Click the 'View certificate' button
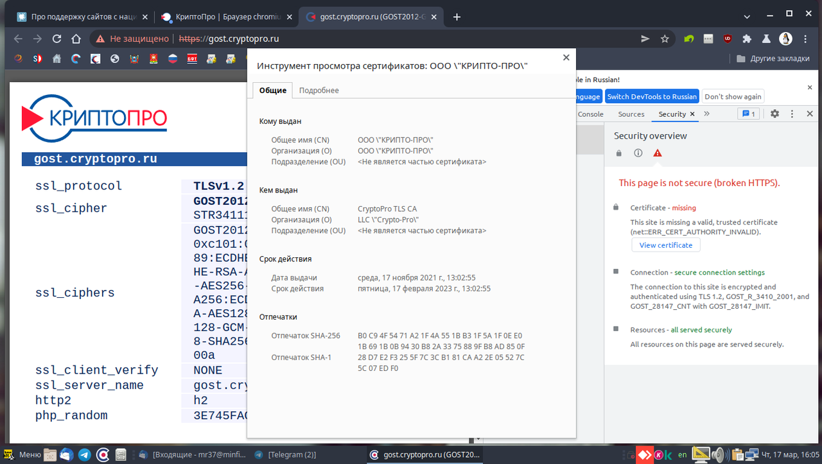 click(x=666, y=245)
